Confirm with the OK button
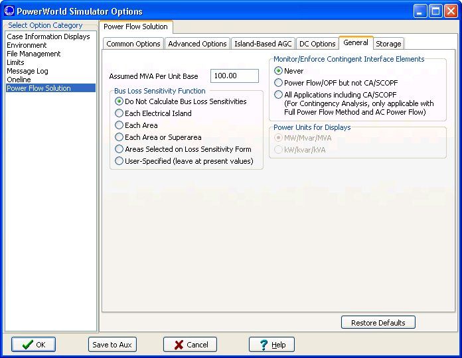This screenshot has width=462, height=358. tap(33, 345)
